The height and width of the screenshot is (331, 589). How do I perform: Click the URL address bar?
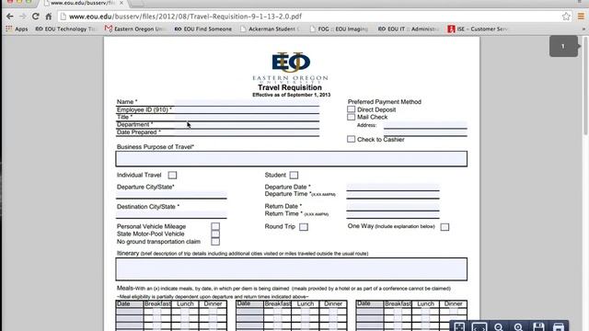tap(312, 17)
